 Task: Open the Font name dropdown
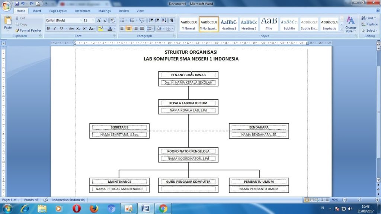click(x=81, y=20)
